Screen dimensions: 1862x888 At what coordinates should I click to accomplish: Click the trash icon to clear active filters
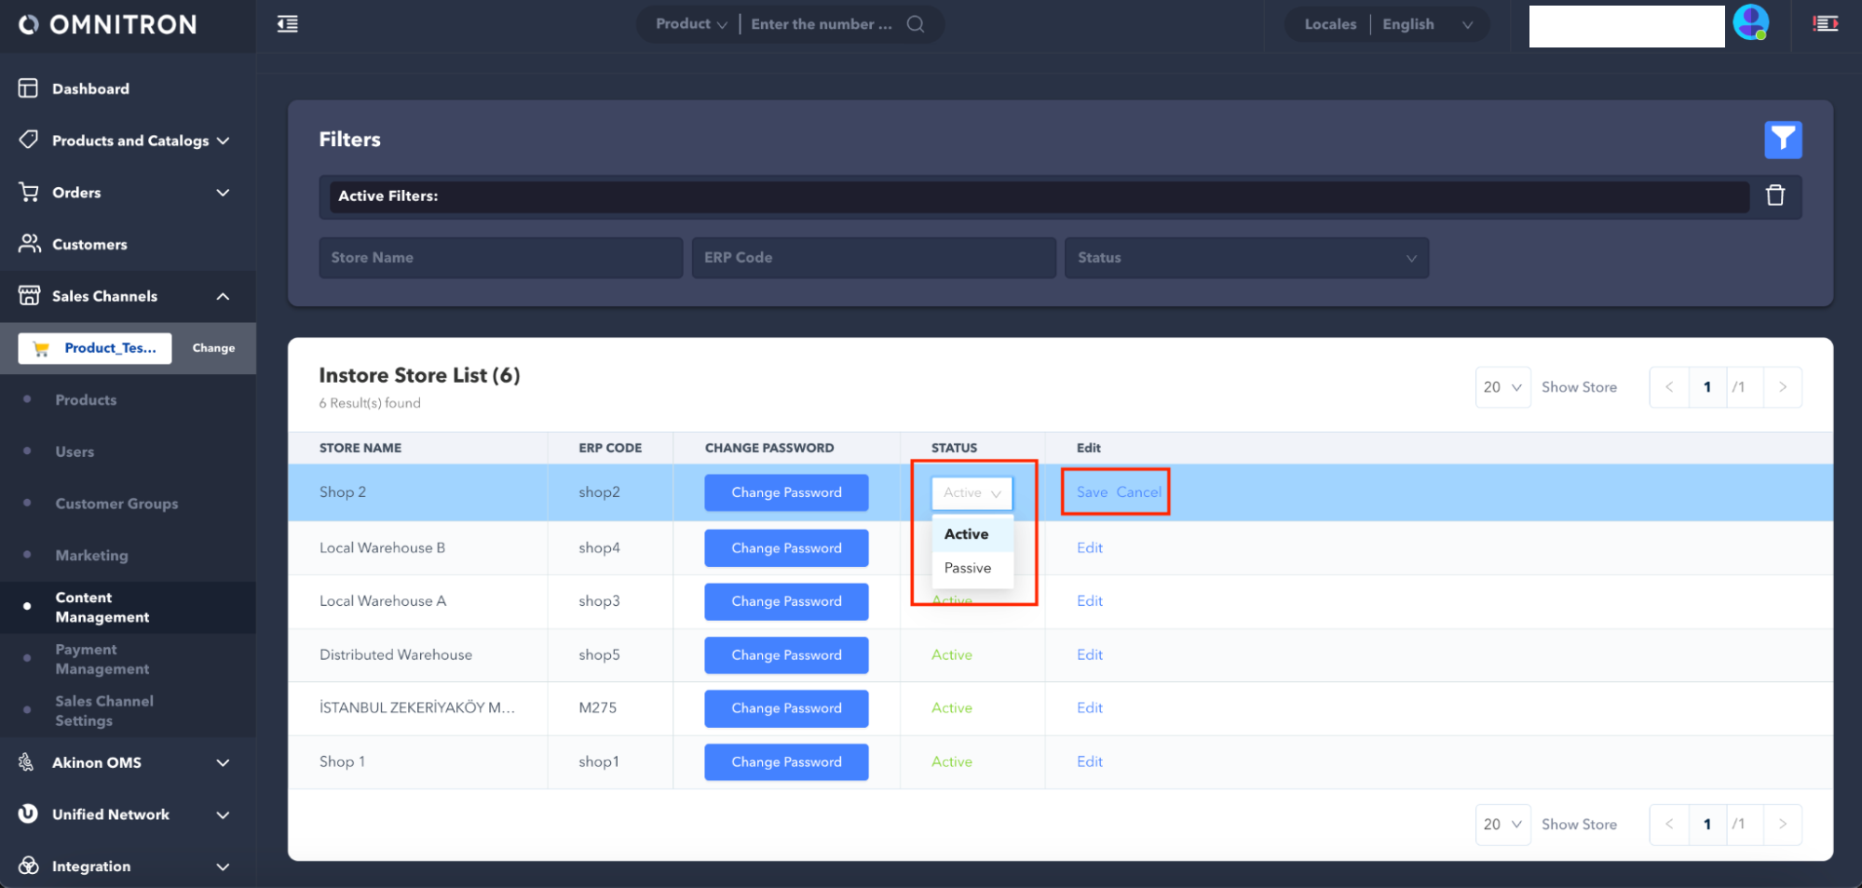click(1774, 195)
